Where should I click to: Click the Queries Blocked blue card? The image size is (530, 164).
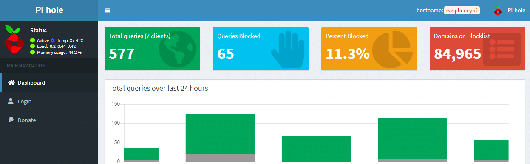(261, 49)
